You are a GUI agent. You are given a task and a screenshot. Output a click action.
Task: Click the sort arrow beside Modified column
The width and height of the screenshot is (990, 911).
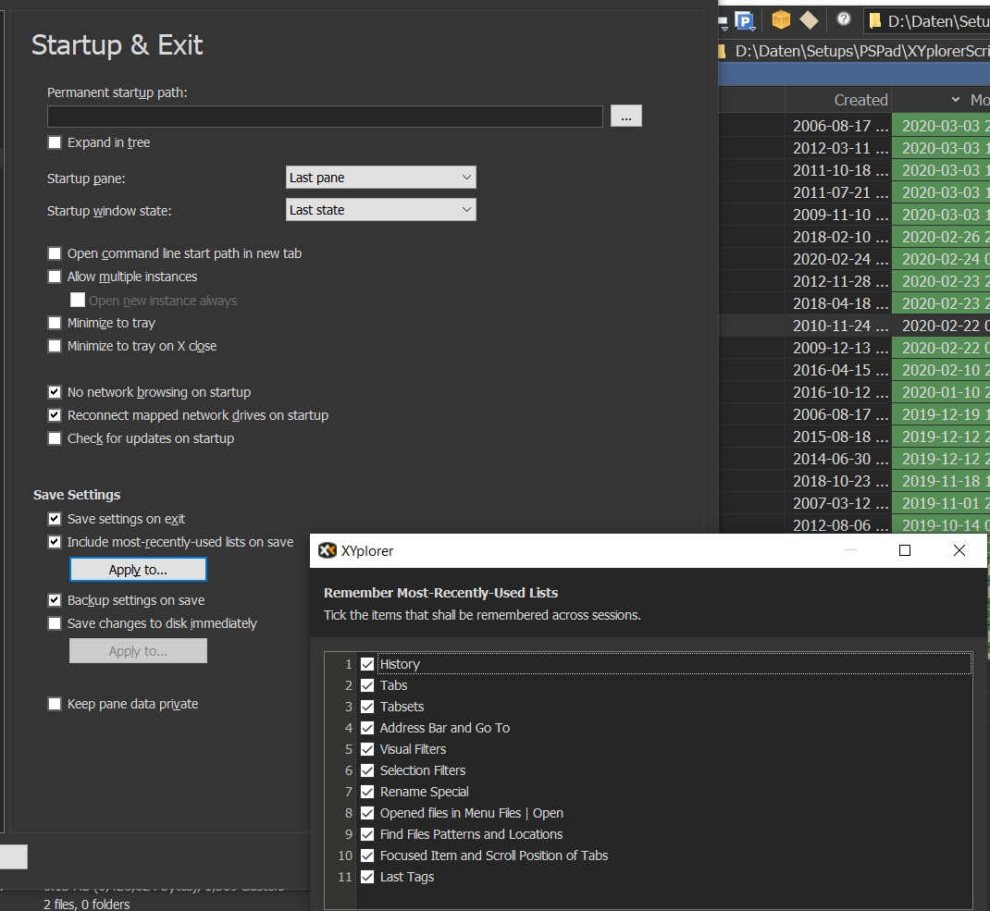click(x=955, y=100)
